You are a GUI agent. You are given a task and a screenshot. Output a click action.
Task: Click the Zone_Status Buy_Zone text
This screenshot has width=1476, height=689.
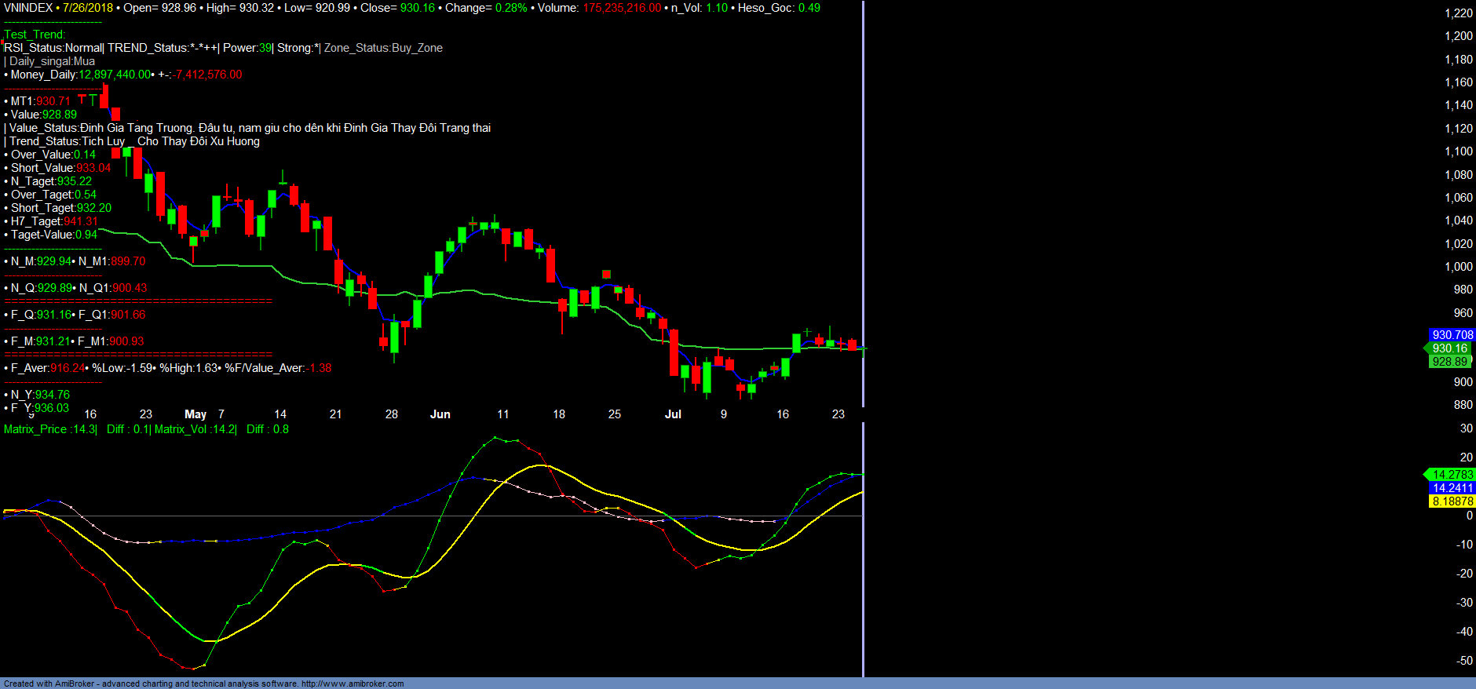[383, 48]
